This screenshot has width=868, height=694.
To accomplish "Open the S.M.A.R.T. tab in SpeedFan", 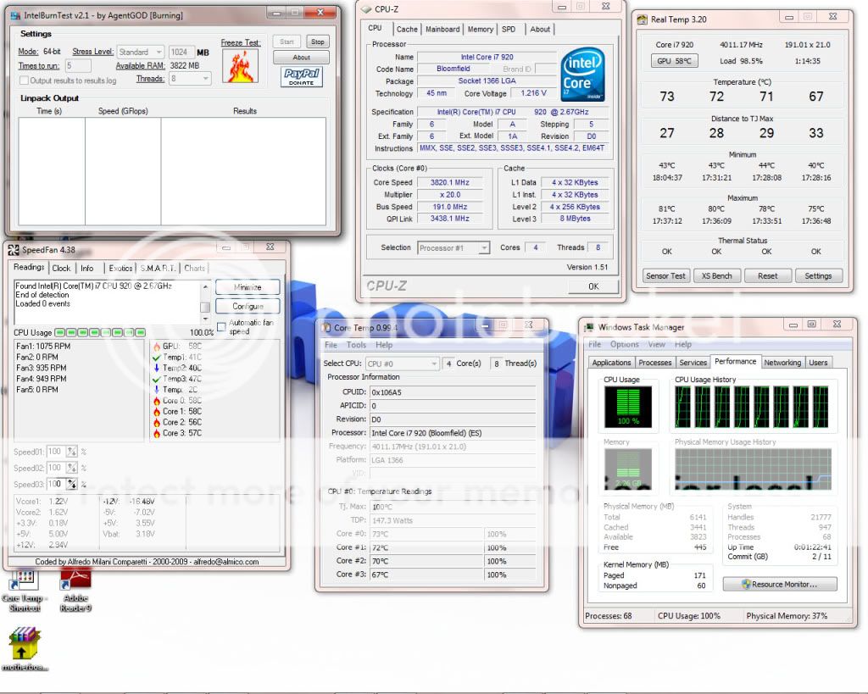I will coord(157,269).
